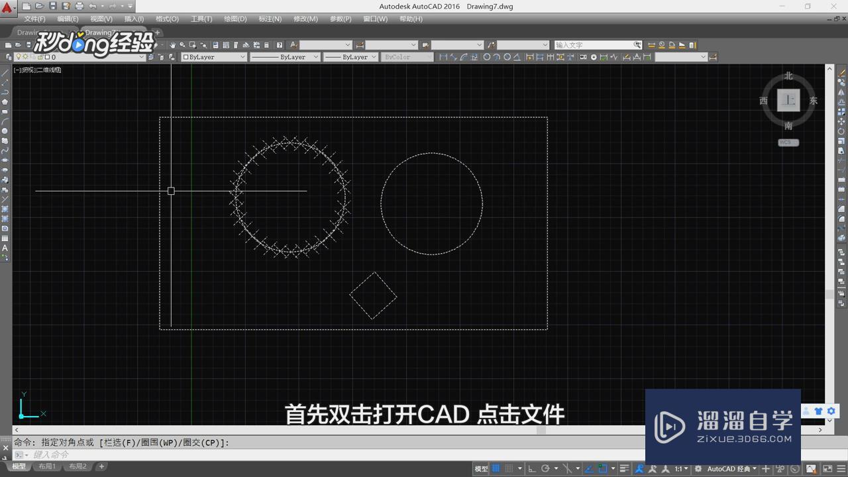Open the Layer Properties Manager icon
This screenshot has width=848, height=477.
point(7,57)
